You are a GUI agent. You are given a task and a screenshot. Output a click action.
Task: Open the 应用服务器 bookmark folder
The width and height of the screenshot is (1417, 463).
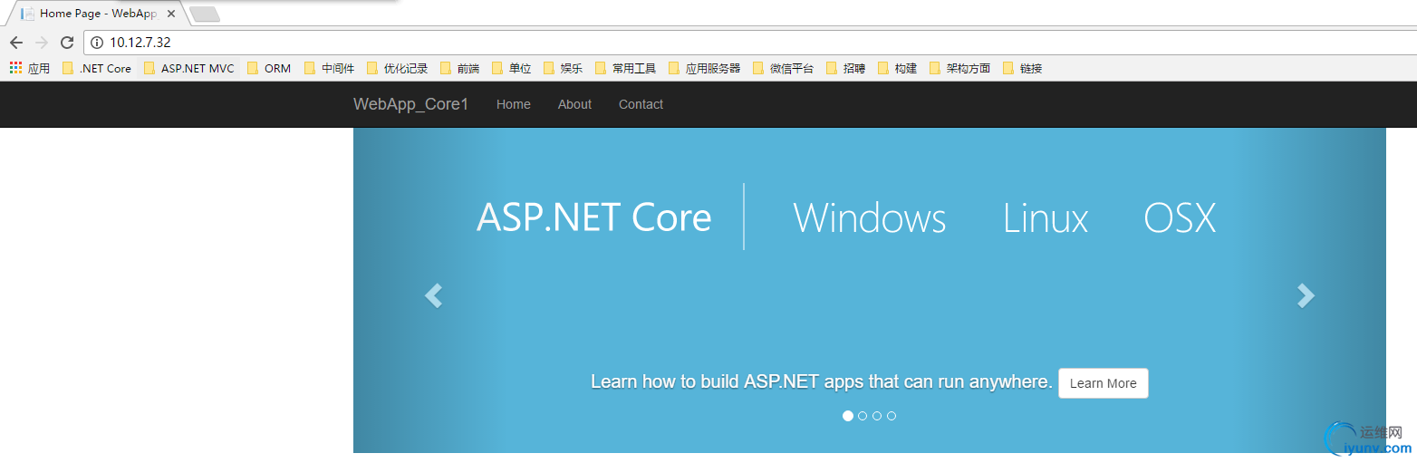tap(705, 68)
